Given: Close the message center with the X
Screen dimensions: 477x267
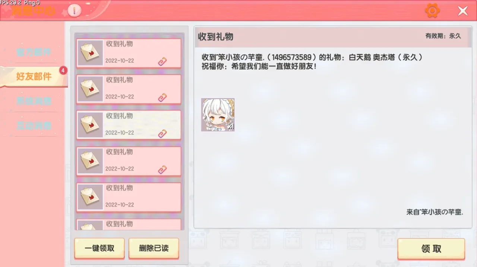Looking at the screenshot, I should [x=463, y=11].
